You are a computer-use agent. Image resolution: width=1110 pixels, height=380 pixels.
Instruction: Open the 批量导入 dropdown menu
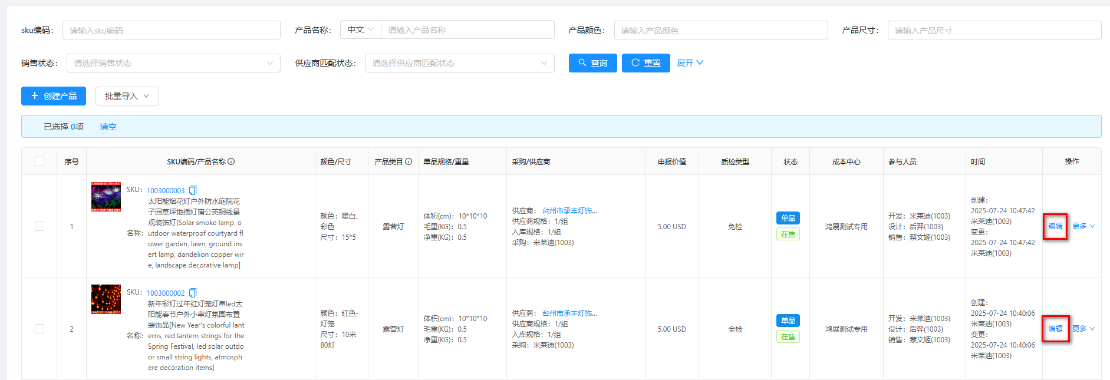point(127,96)
